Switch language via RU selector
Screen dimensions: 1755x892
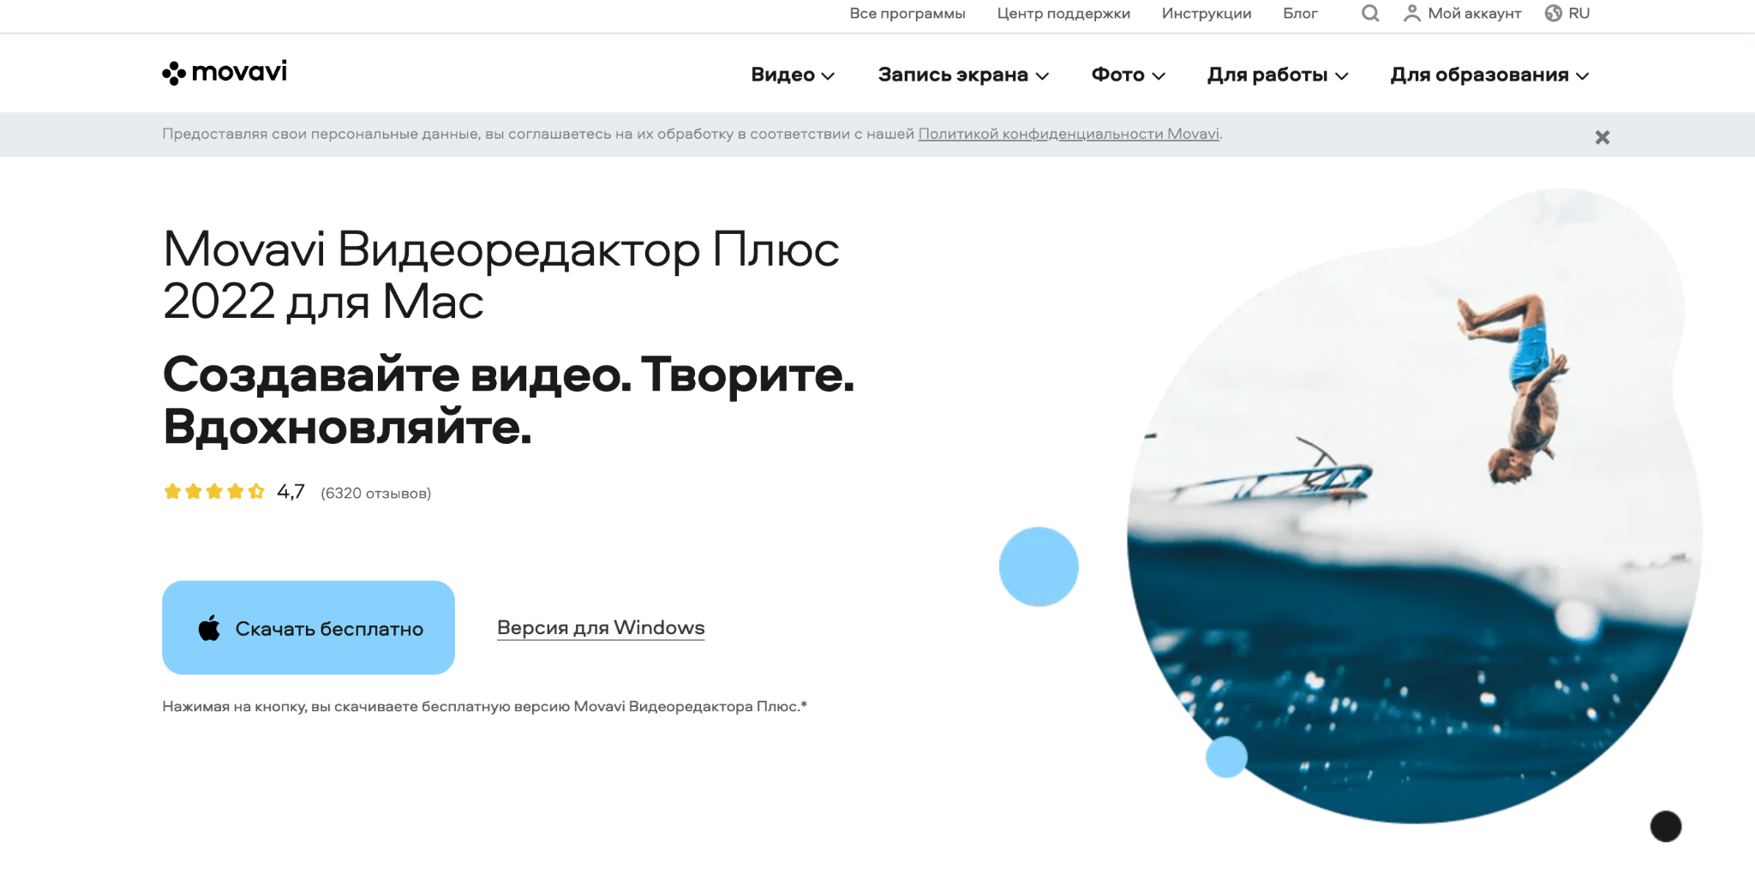tap(1578, 14)
